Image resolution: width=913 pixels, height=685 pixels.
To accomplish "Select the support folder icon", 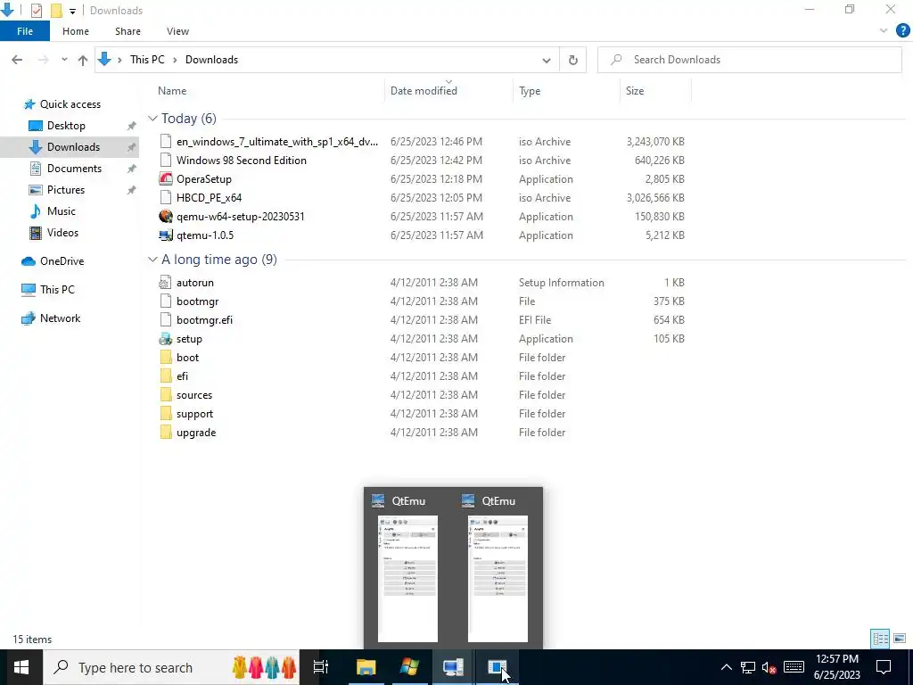I will (x=166, y=414).
